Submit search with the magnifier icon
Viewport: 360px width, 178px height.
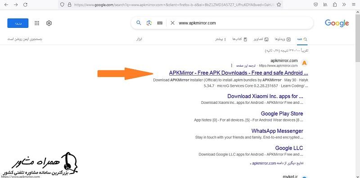(139, 23)
